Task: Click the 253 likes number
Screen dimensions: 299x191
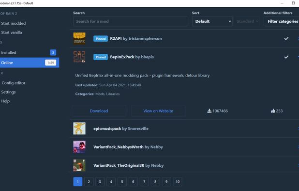Action: 279,111
